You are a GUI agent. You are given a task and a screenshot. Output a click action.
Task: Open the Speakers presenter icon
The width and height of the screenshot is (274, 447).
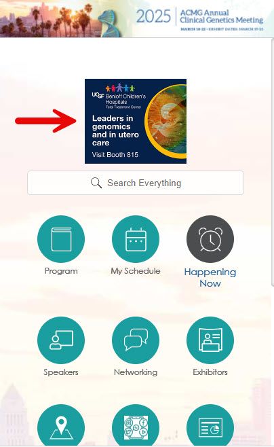click(61, 340)
